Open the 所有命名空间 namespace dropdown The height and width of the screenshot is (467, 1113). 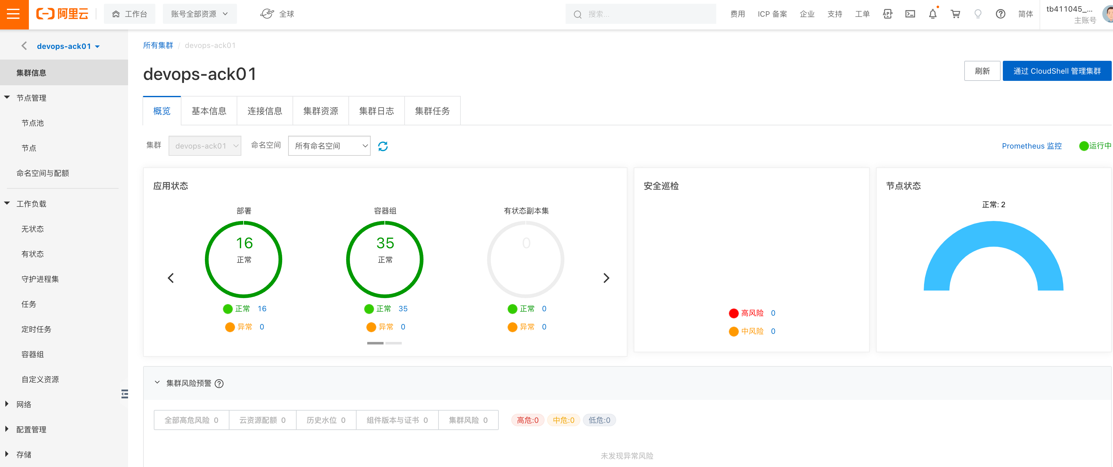point(329,146)
